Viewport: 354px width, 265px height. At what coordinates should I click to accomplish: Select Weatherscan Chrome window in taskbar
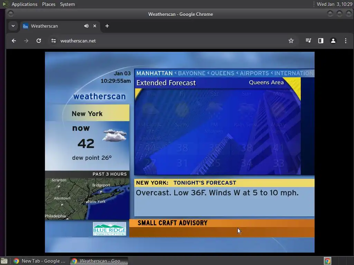99,261
